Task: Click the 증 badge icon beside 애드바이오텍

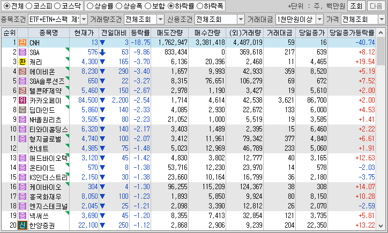Action: 23,158
